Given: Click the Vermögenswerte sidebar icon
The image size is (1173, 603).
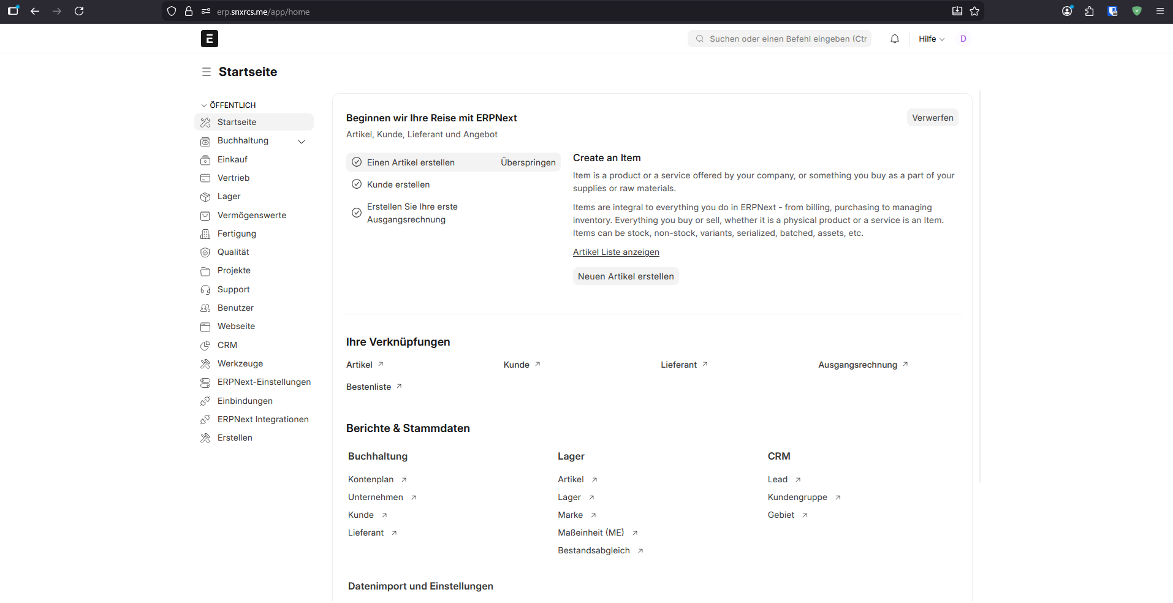Looking at the screenshot, I should [205, 215].
